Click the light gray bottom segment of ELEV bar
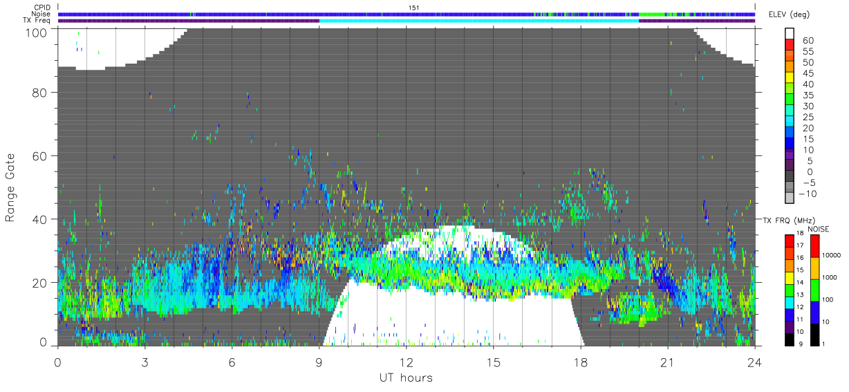This screenshot has height=392, width=849. pyautogui.click(x=790, y=198)
